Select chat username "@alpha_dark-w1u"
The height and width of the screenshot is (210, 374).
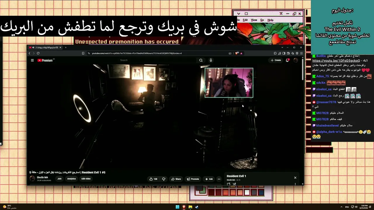[329, 132]
